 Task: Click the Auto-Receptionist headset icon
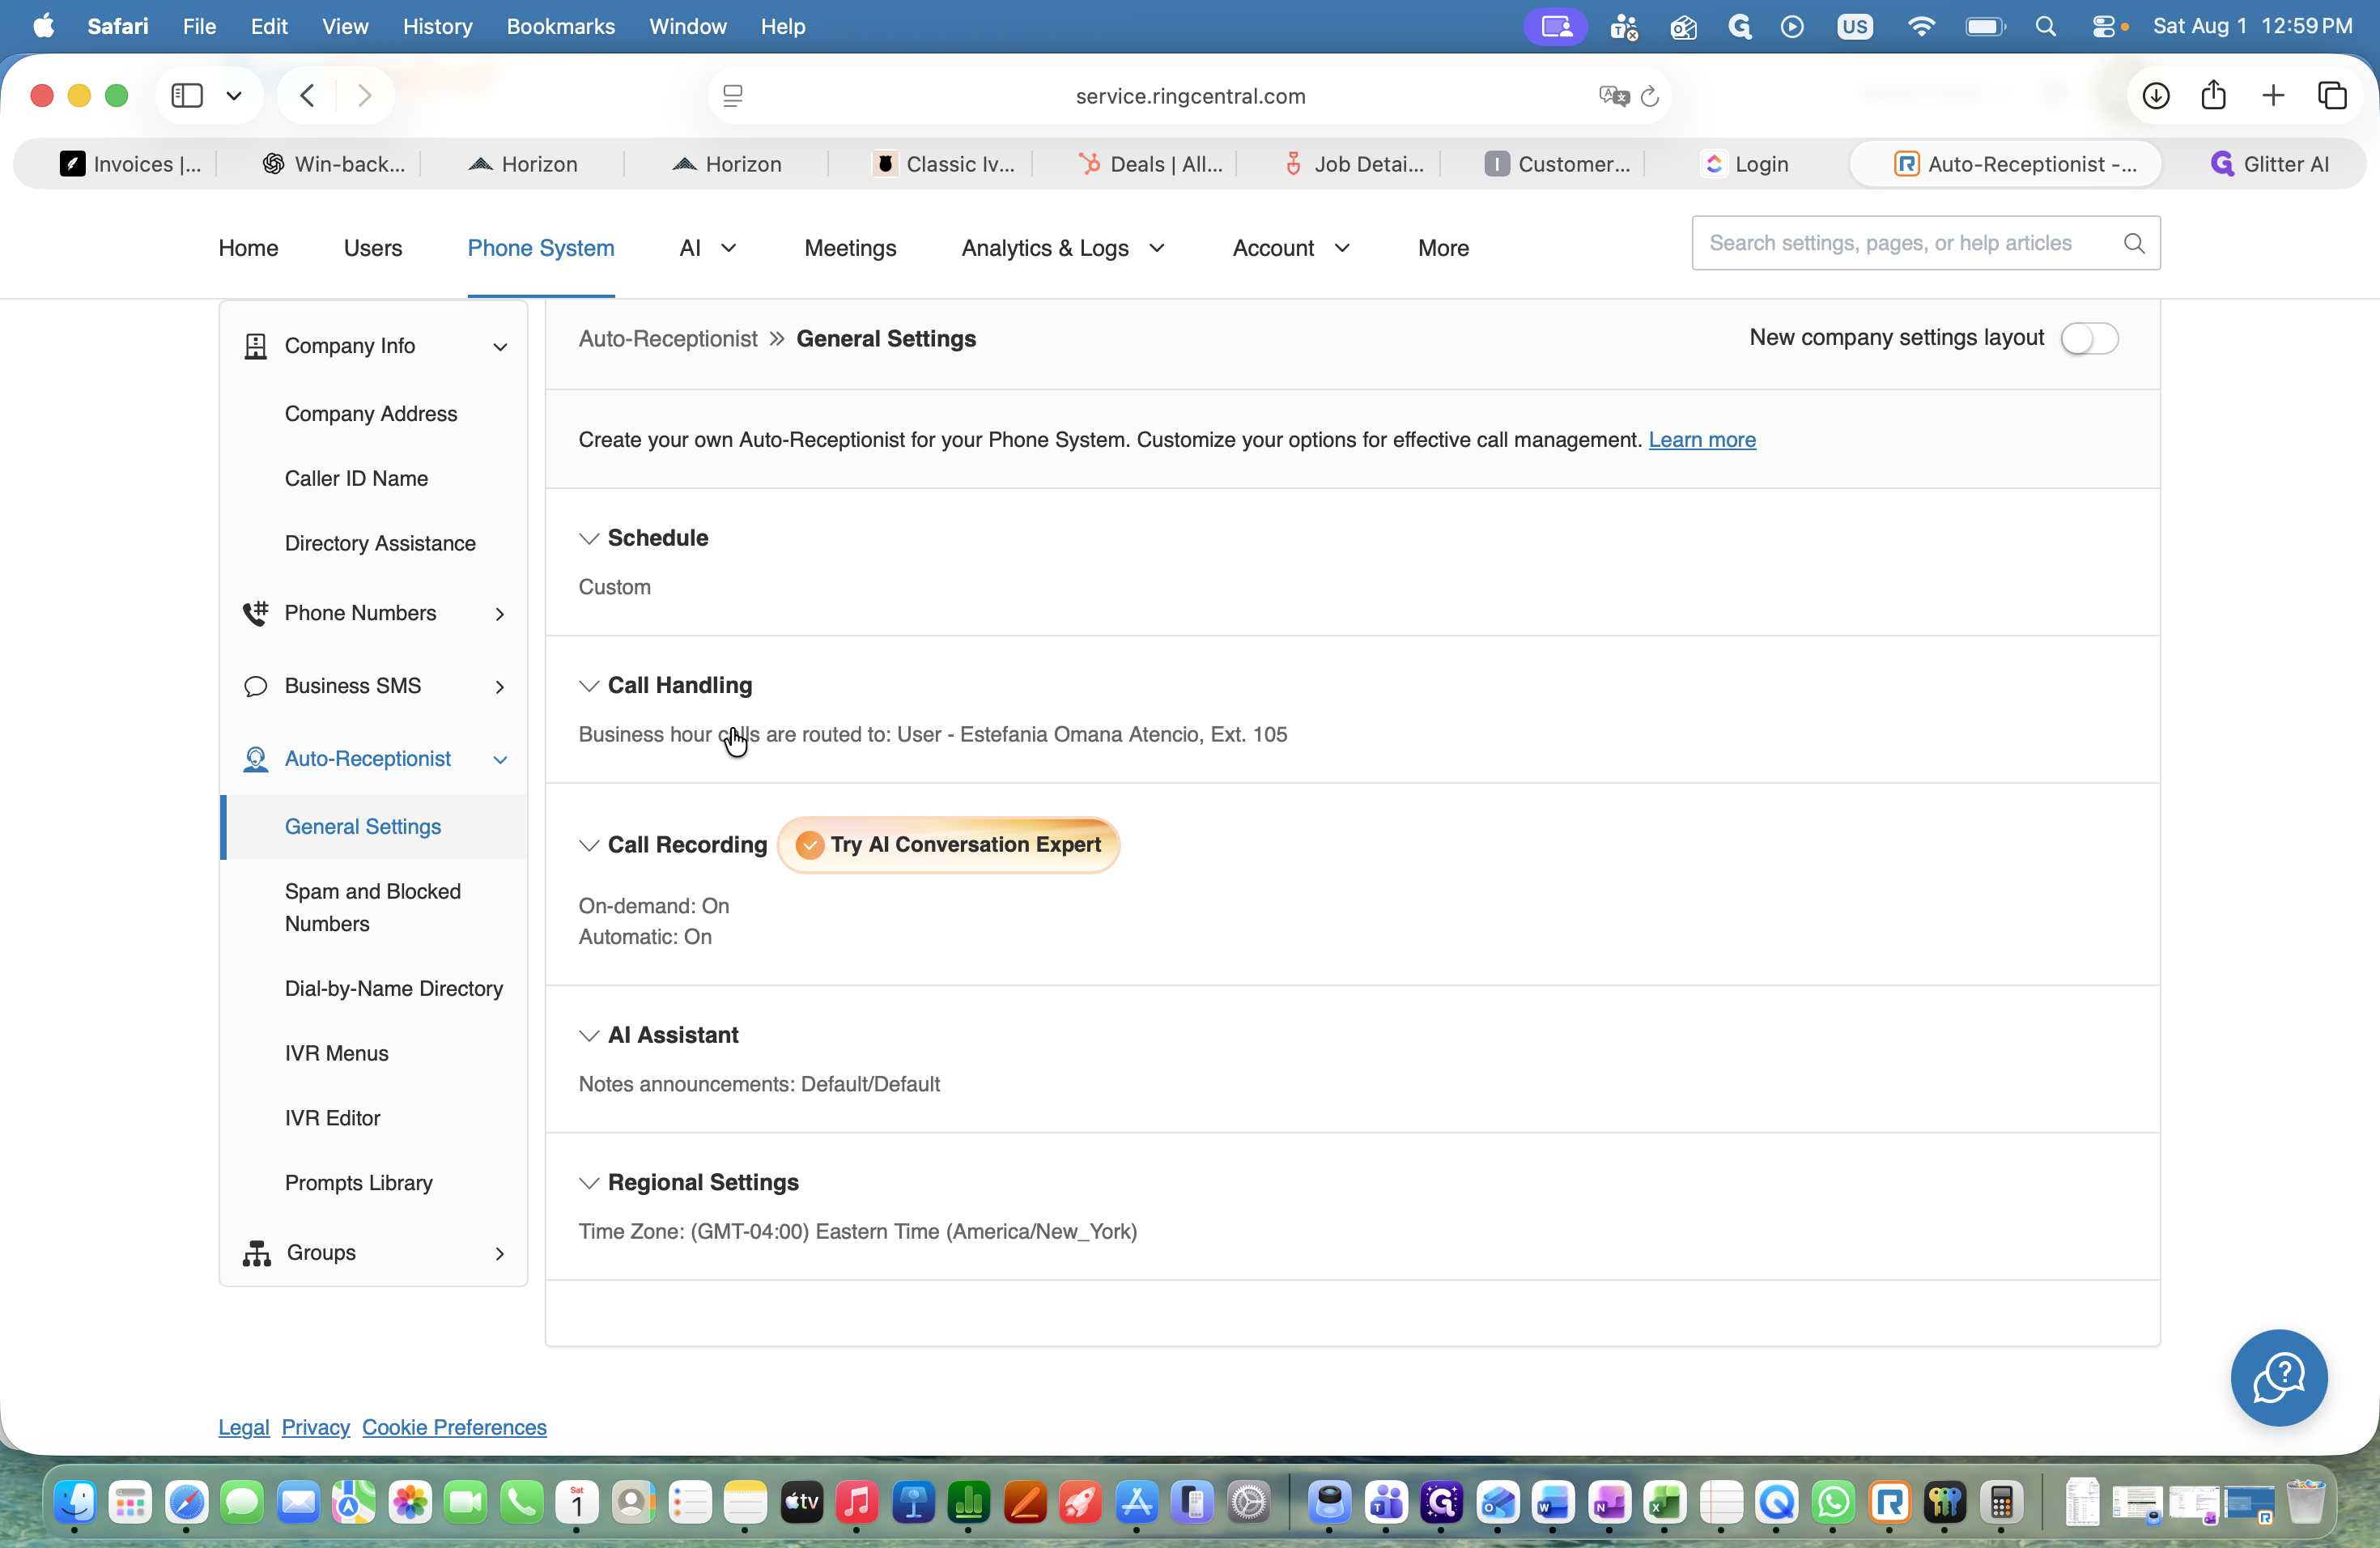256,759
